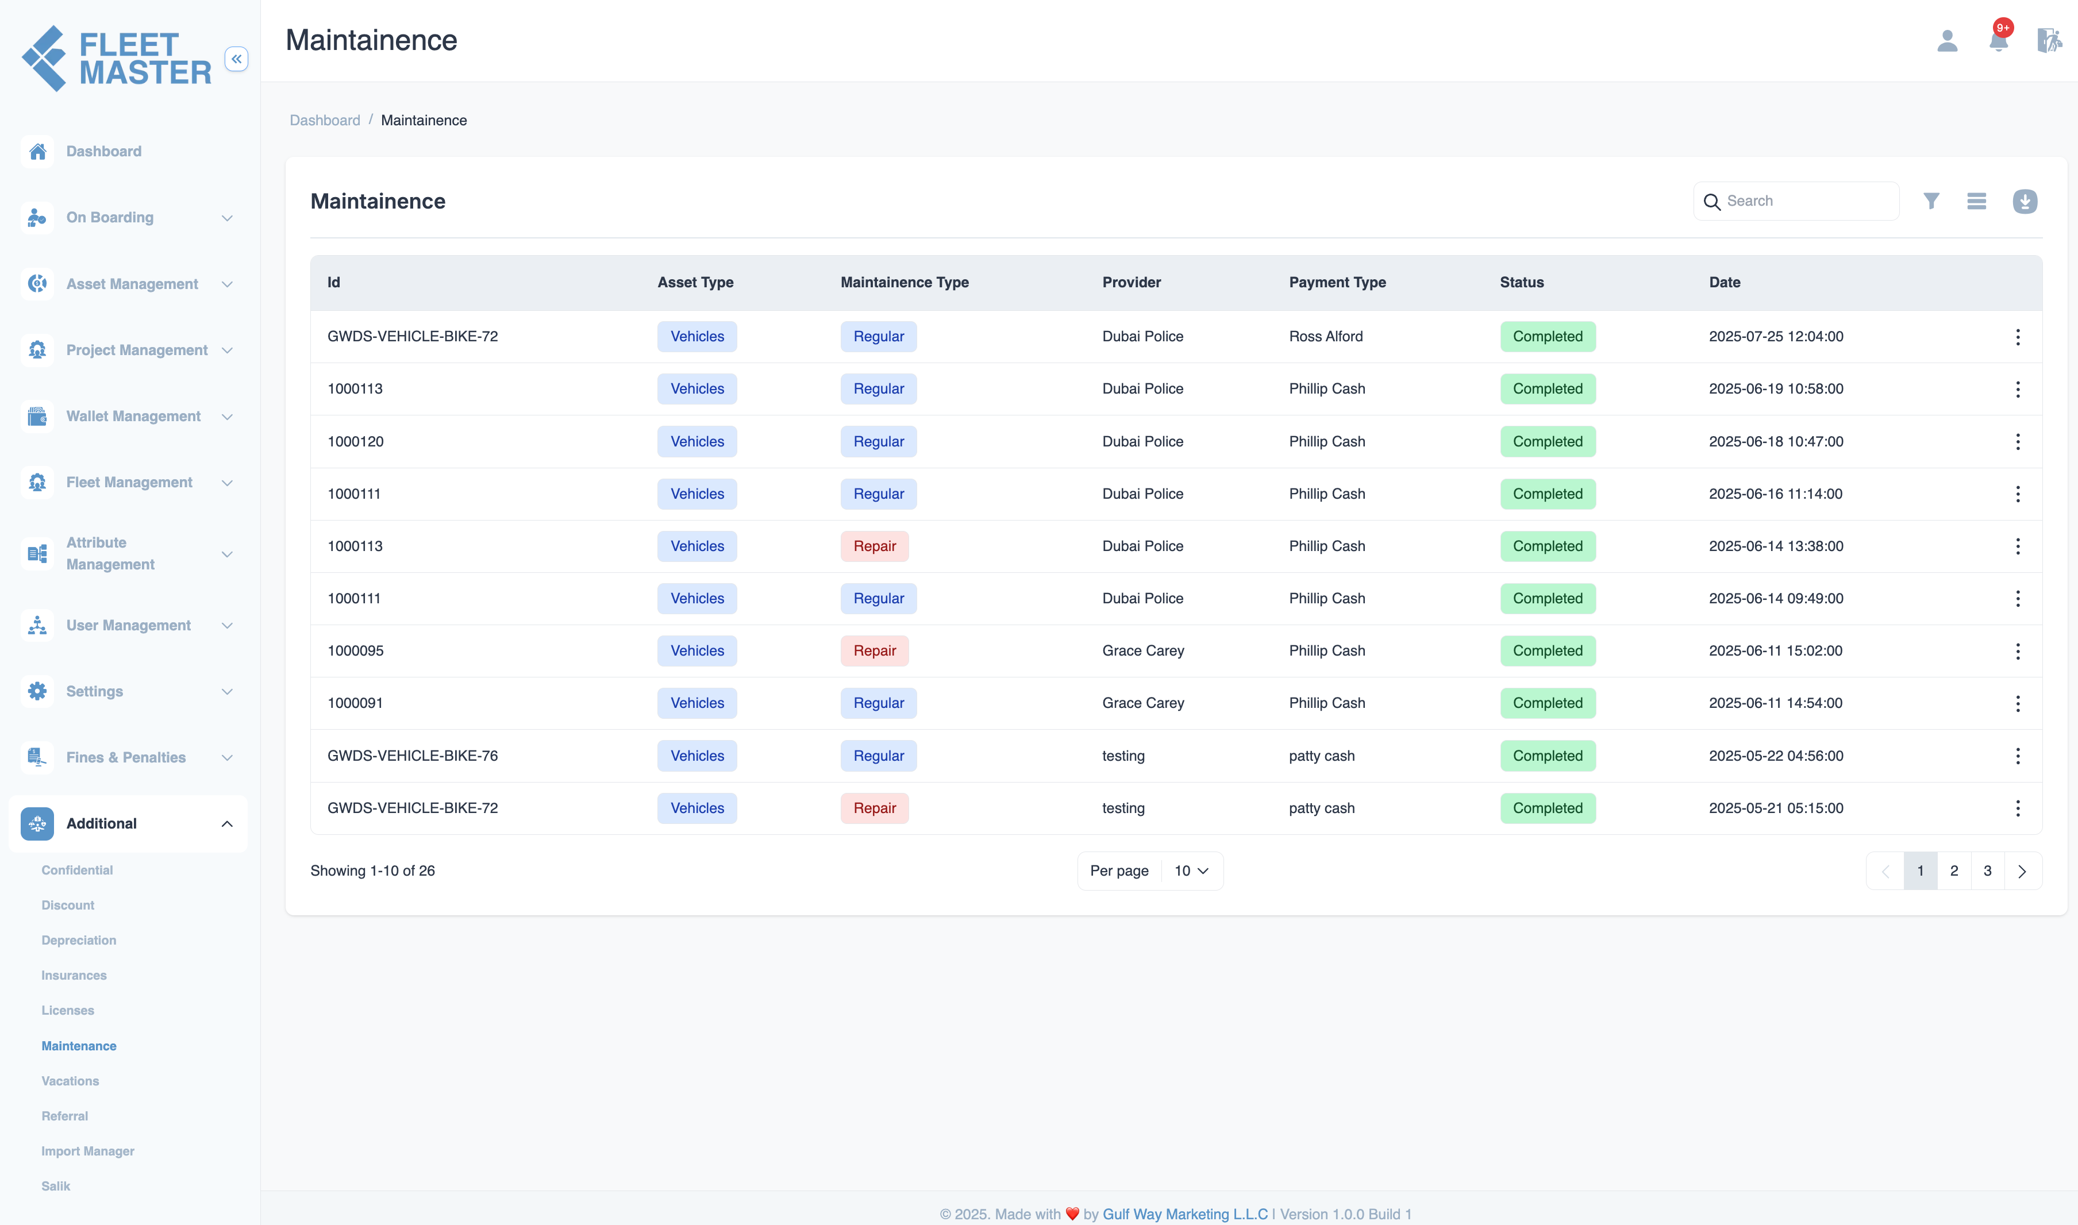
Task: Open actions menu for 2025-07-25 12:04:00 row
Action: tap(2017, 337)
